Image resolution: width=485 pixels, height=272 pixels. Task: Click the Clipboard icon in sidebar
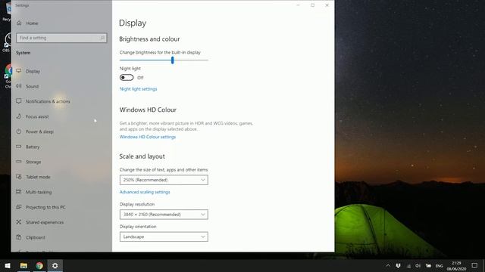pyautogui.click(x=19, y=237)
